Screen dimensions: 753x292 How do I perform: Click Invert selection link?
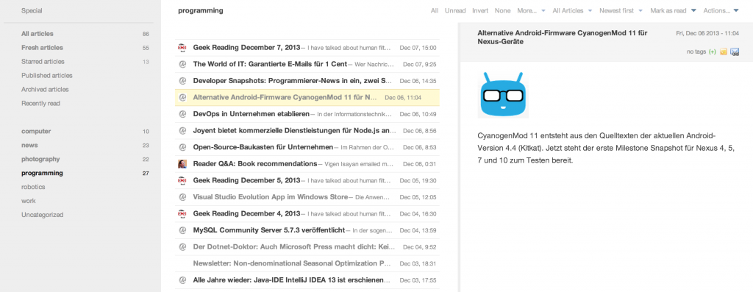(x=480, y=10)
